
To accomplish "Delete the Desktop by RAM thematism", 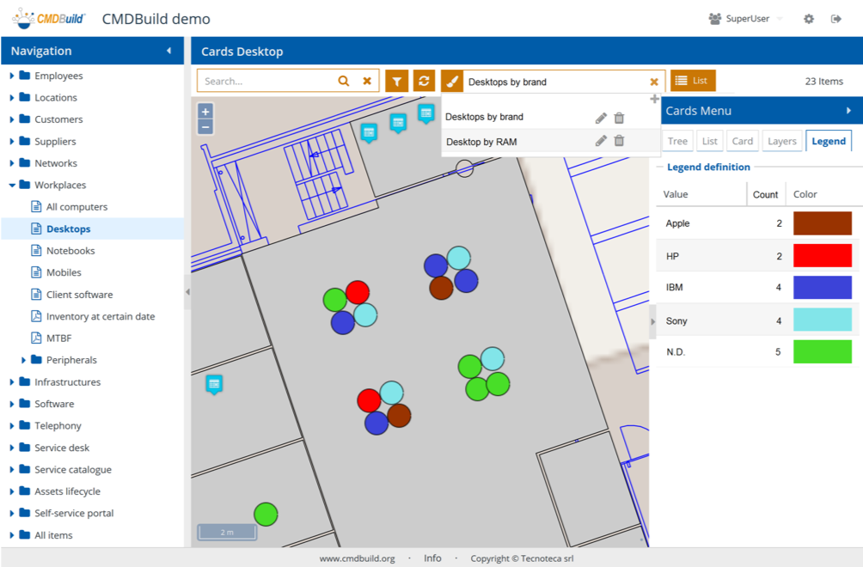I will pyautogui.click(x=619, y=141).
